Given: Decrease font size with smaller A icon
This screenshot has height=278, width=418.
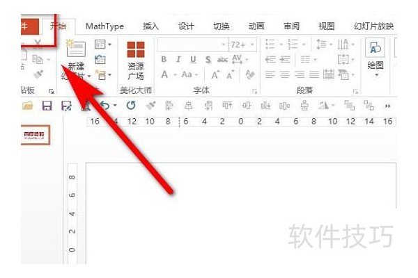Looking at the screenshot, I should pos(231,75).
